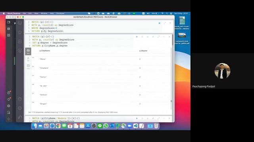Open the Window menu

click(44, 13)
